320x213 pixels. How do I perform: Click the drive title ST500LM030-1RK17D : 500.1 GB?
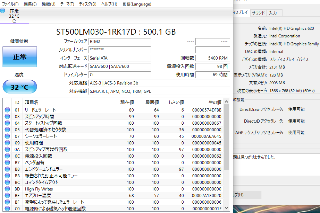(116, 32)
